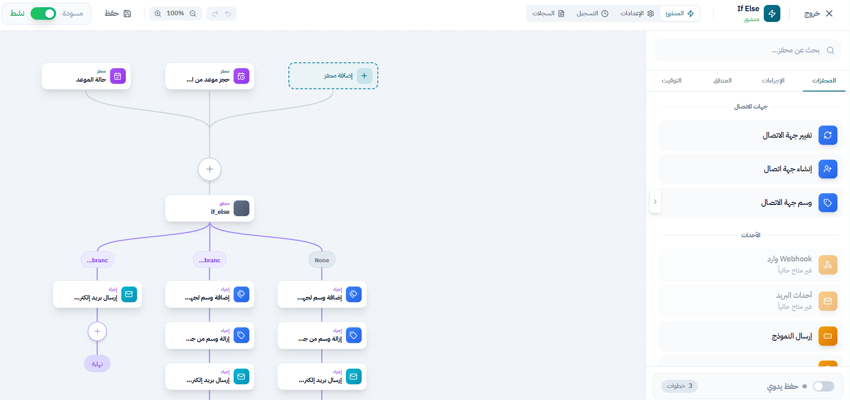Click the search magnifier icon in trigger search

tap(830, 50)
